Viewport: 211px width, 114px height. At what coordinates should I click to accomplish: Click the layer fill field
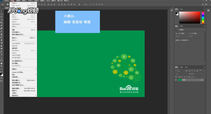[197, 77]
